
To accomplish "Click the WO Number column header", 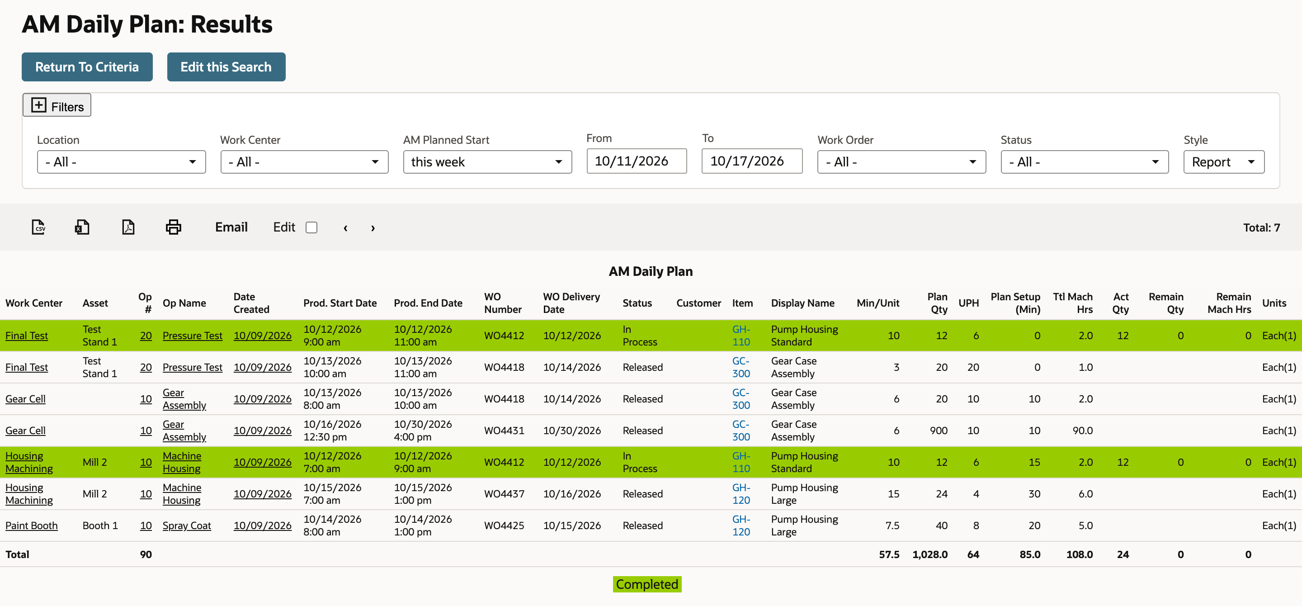I will point(502,303).
